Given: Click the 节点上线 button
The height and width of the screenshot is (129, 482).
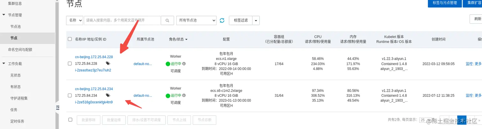Looking at the screenshot, I should coord(179,120).
